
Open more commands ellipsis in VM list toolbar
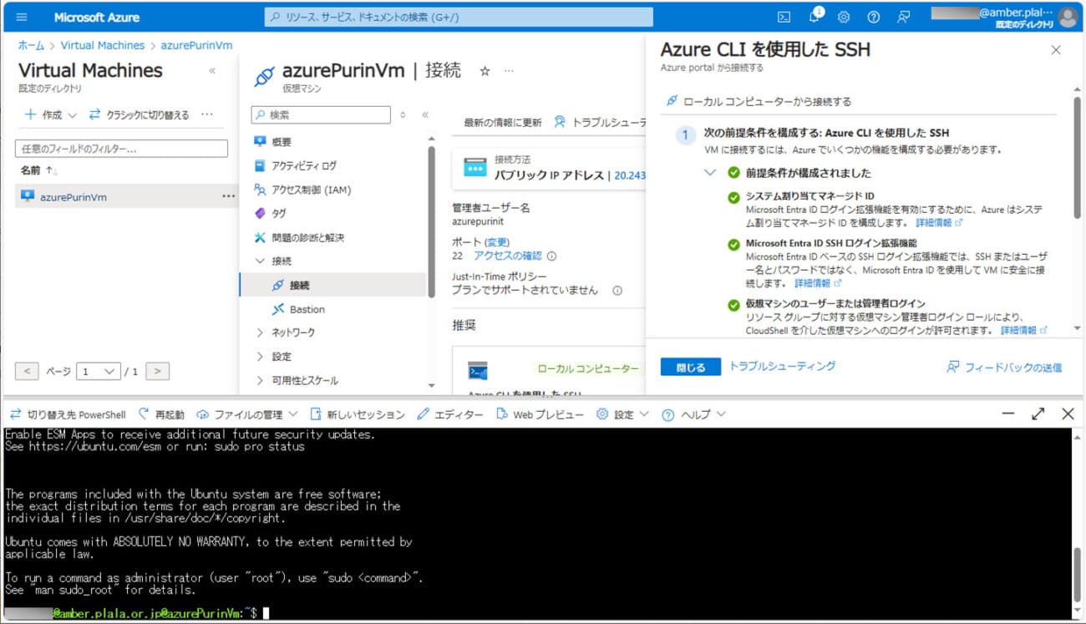click(x=207, y=114)
